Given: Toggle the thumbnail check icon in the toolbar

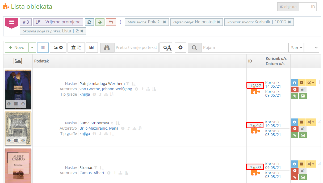Looking at the screenshot, I should pyautogui.click(x=58, y=48).
